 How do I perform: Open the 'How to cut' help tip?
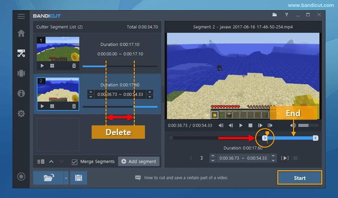click(x=182, y=178)
